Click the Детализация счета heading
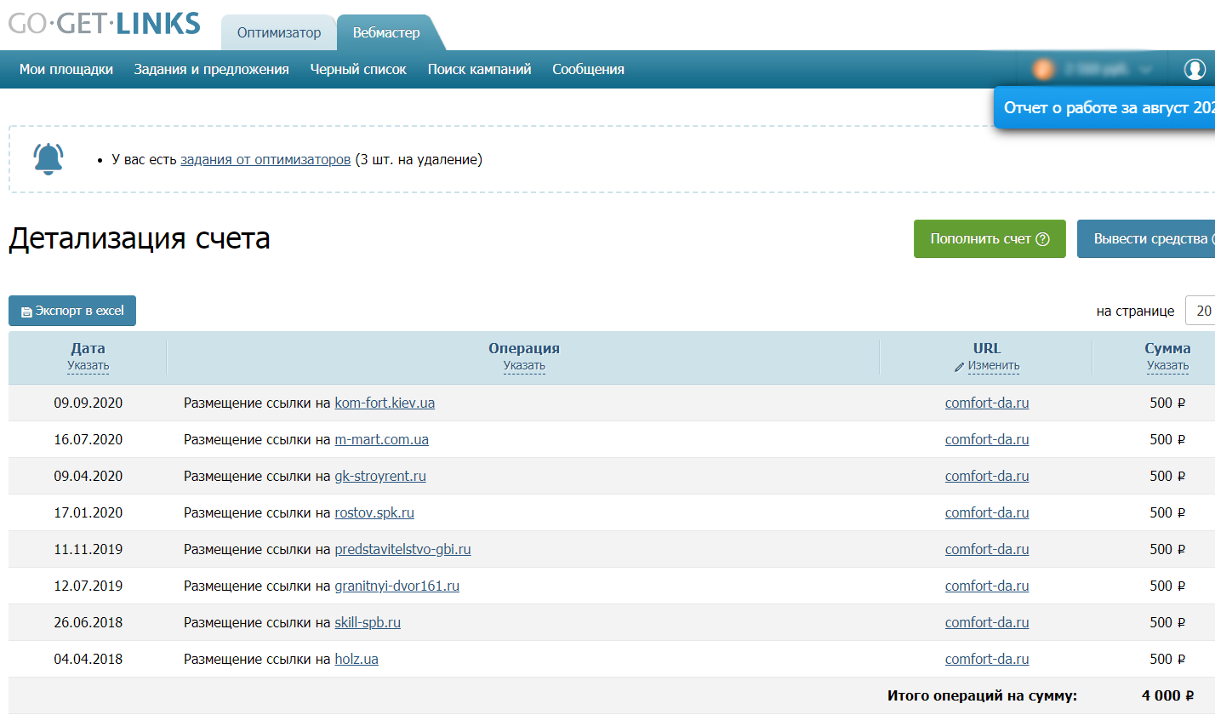 click(x=140, y=238)
